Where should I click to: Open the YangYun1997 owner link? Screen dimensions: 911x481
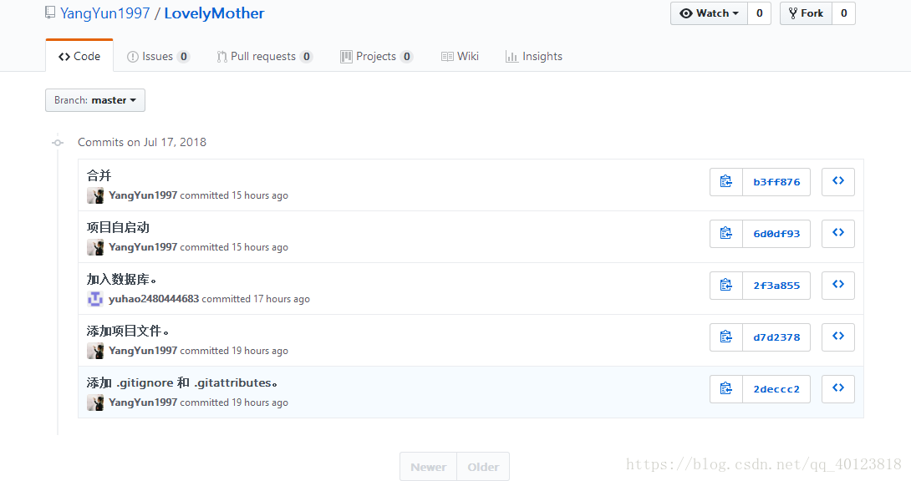pos(105,13)
